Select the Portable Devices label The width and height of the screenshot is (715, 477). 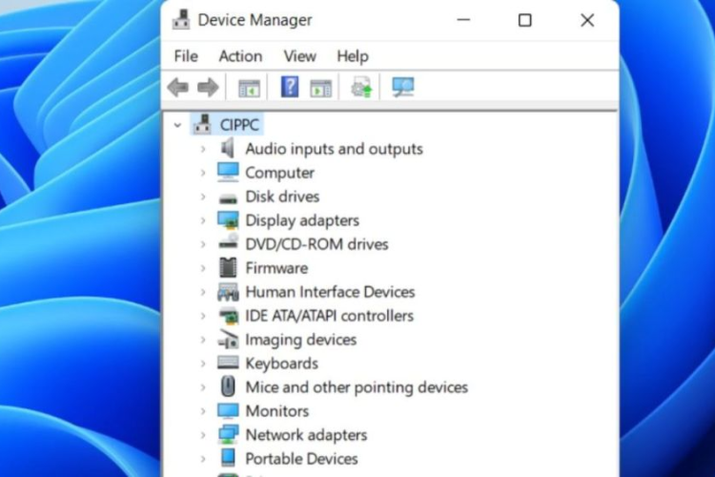(302, 459)
